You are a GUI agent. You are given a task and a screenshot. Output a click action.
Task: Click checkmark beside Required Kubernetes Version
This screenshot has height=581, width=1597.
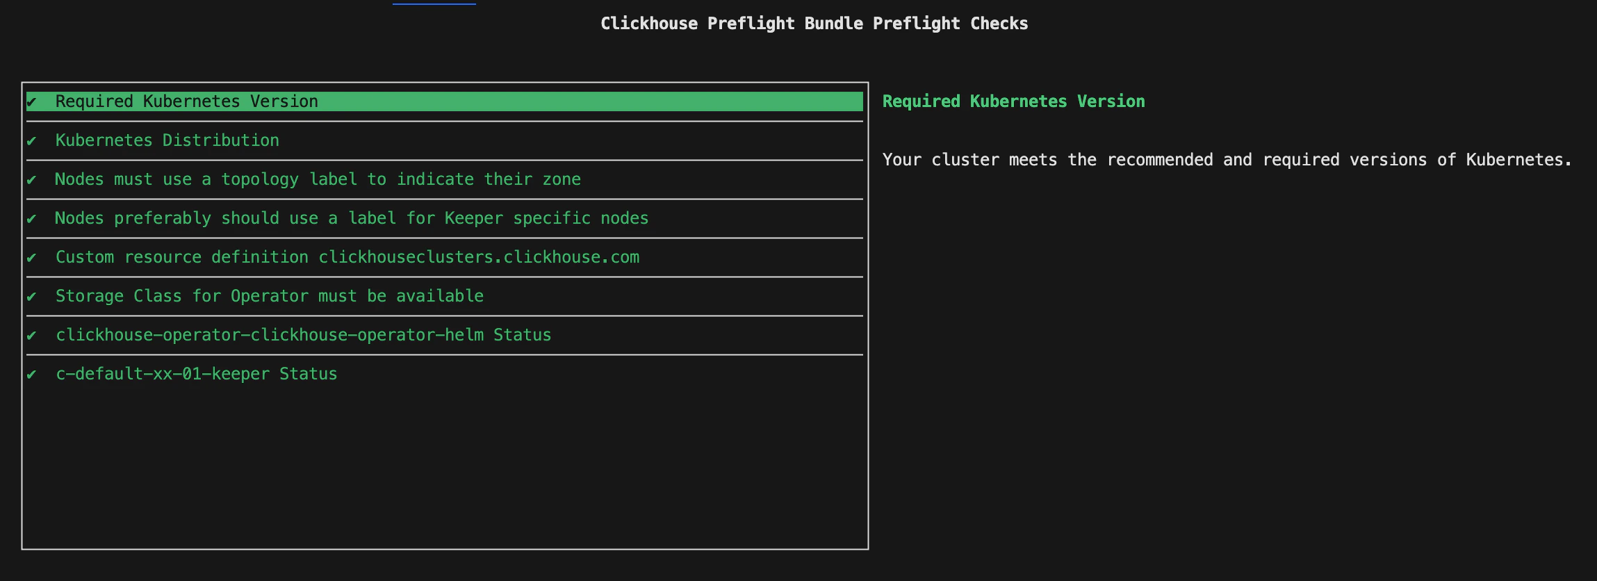coord(31,102)
